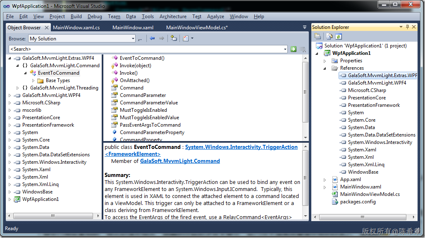The width and height of the screenshot is (425, 238).
Task: Click the Object Browser forward navigation arrow
Action: [162, 38]
